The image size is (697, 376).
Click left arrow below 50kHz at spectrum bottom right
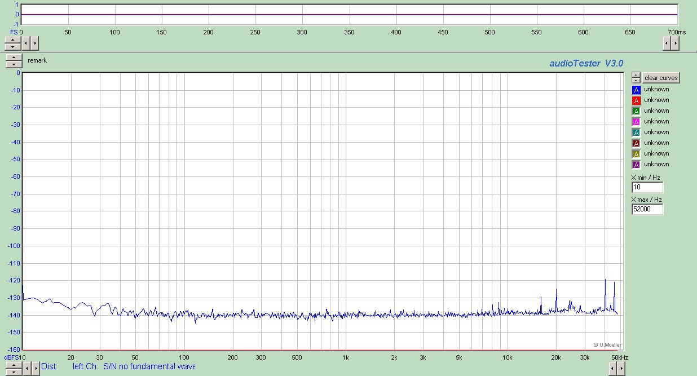(613, 368)
